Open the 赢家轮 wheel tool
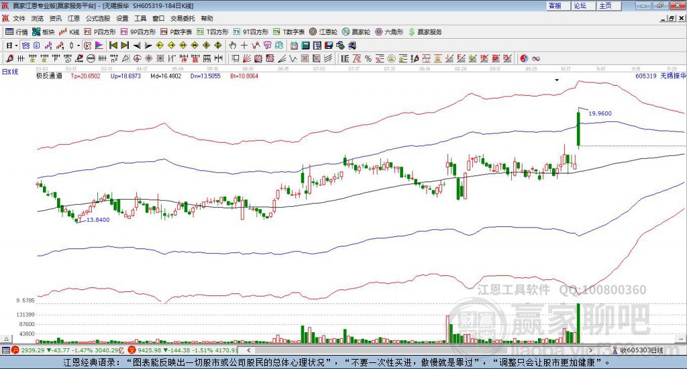The height and width of the screenshot is (369, 687). pos(356,32)
